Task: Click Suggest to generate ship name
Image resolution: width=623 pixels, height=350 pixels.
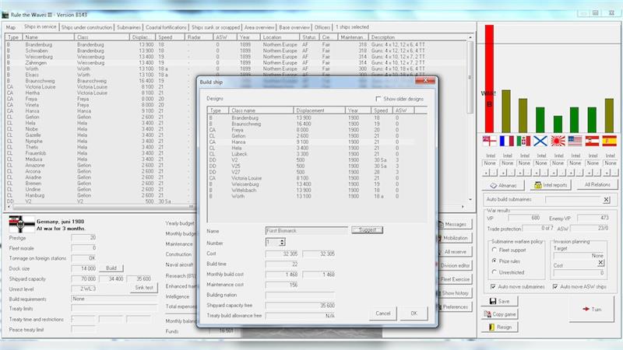Action: (x=367, y=229)
